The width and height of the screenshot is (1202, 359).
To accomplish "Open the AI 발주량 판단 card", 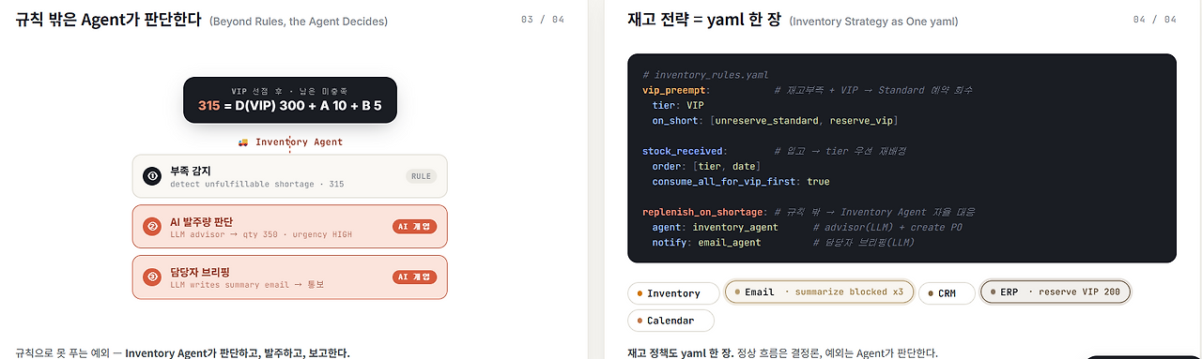I will [290, 227].
